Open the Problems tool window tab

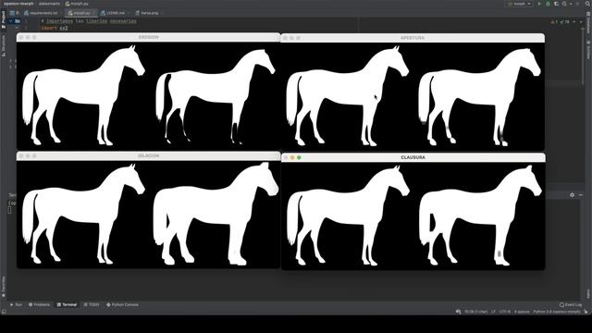[39, 304]
